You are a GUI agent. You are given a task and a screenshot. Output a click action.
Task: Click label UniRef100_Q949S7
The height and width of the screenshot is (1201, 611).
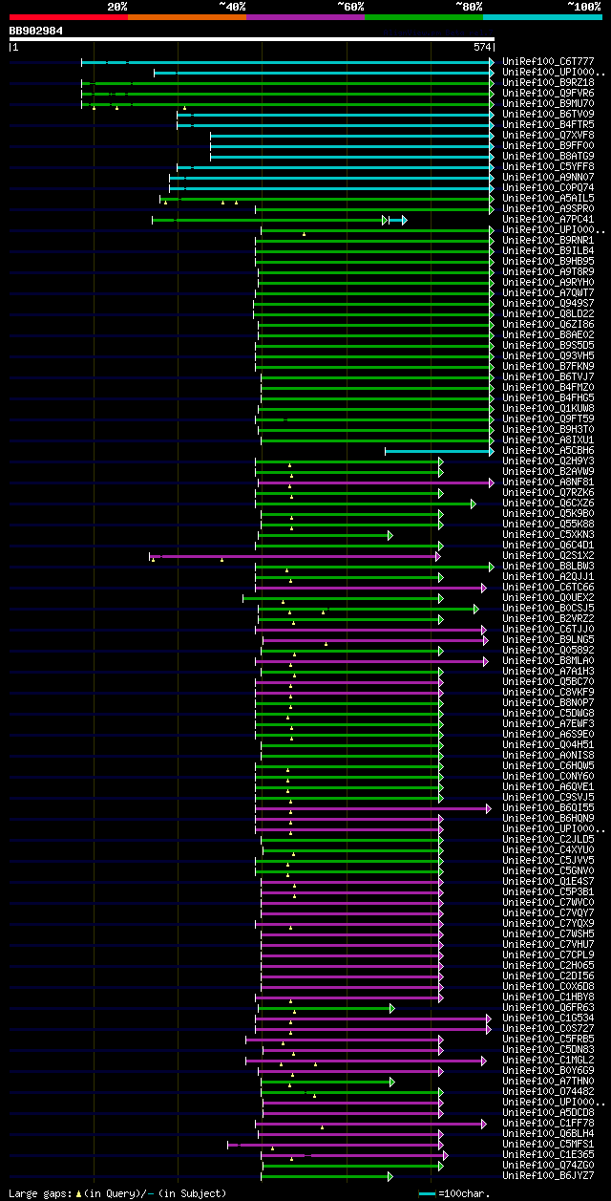click(x=548, y=303)
